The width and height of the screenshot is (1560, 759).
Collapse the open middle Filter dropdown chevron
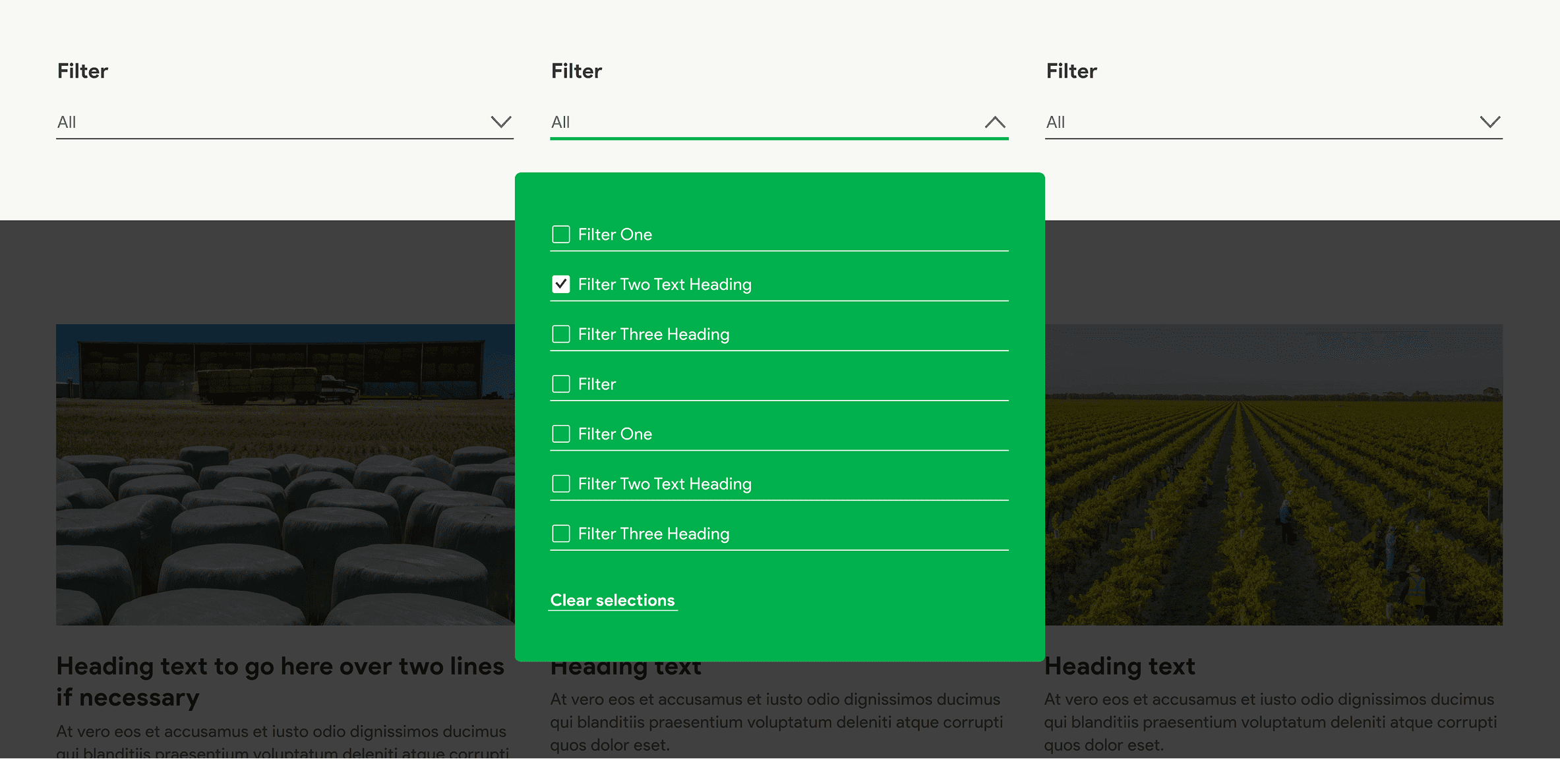click(994, 123)
